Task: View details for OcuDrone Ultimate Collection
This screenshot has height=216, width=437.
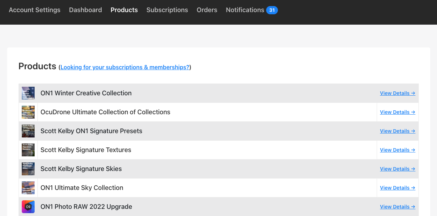Action: (397, 112)
